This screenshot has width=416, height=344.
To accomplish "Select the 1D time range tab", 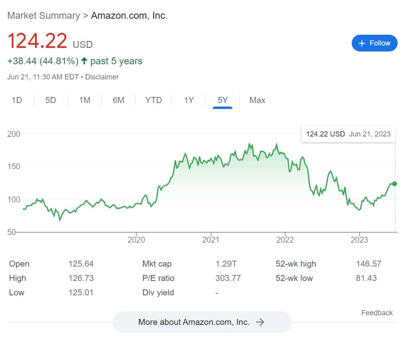I will [x=17, y=100].
